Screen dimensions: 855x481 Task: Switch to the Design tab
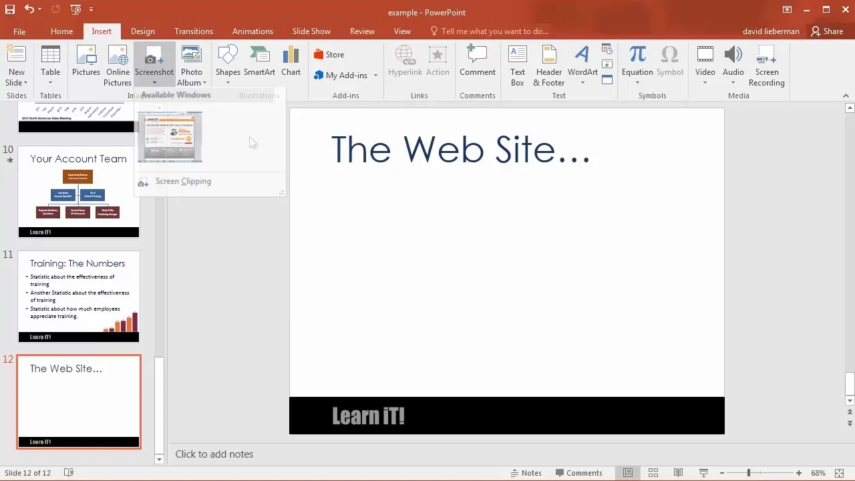[x=142, y=31]
